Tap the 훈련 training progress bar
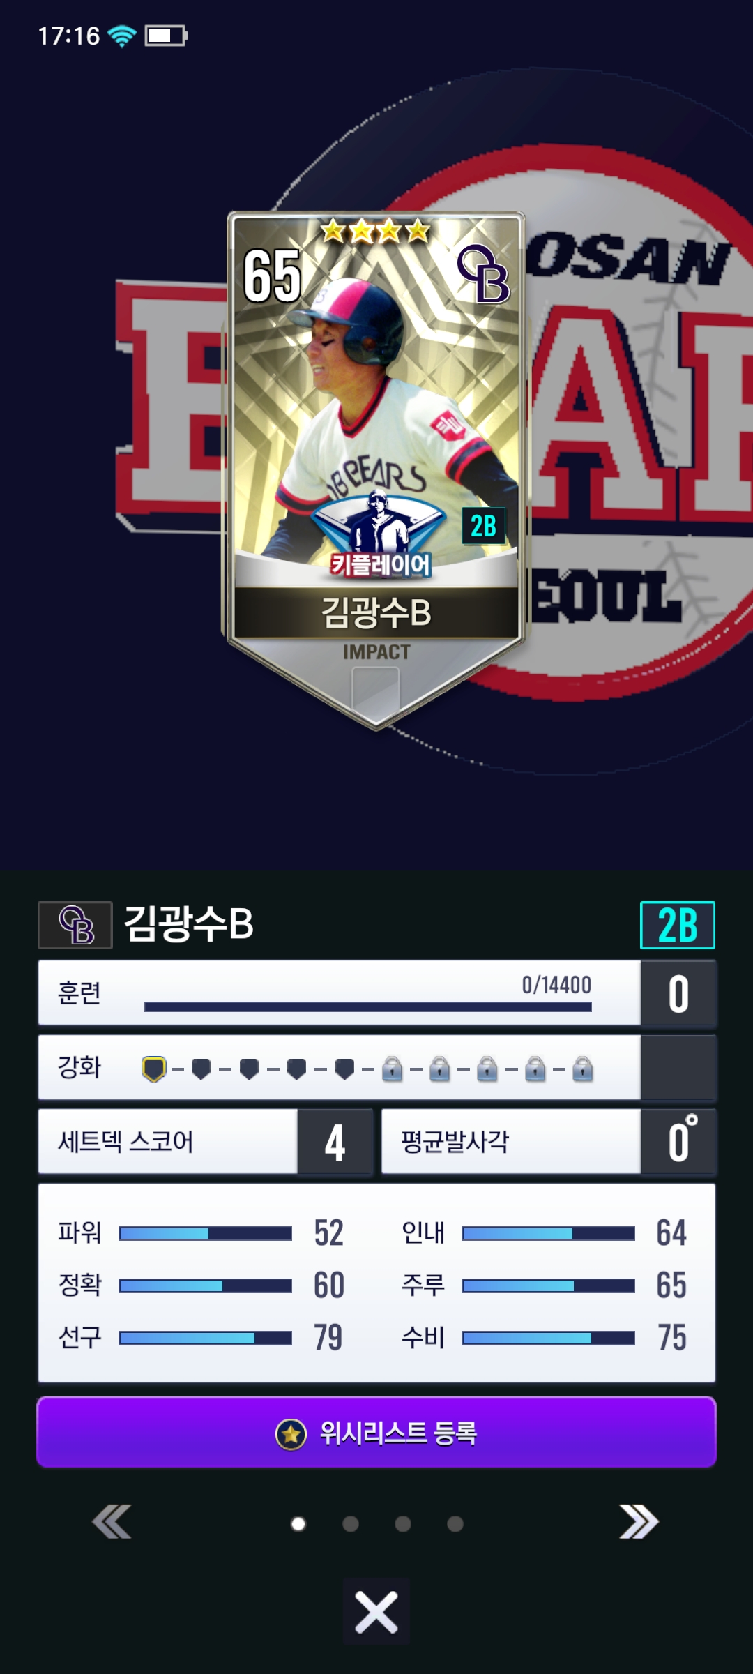This screenshot has width=753, height=1674. (367, 1006)
